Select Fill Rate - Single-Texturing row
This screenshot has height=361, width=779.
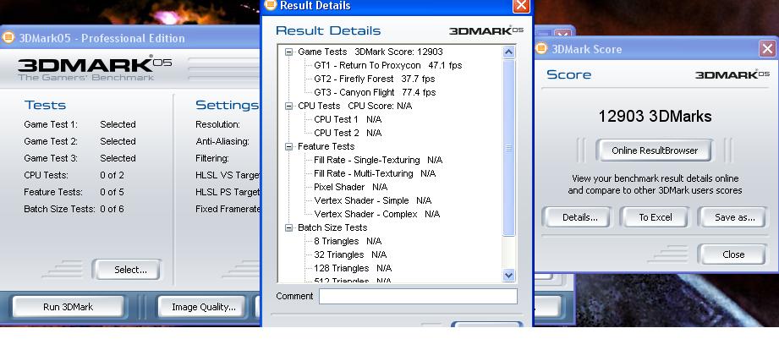(378, 160)
